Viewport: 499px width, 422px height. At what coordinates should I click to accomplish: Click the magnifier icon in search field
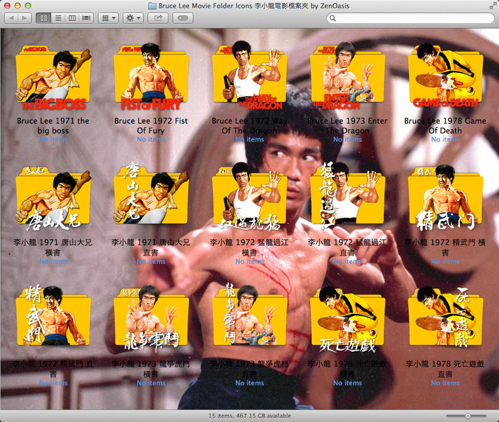333,18
